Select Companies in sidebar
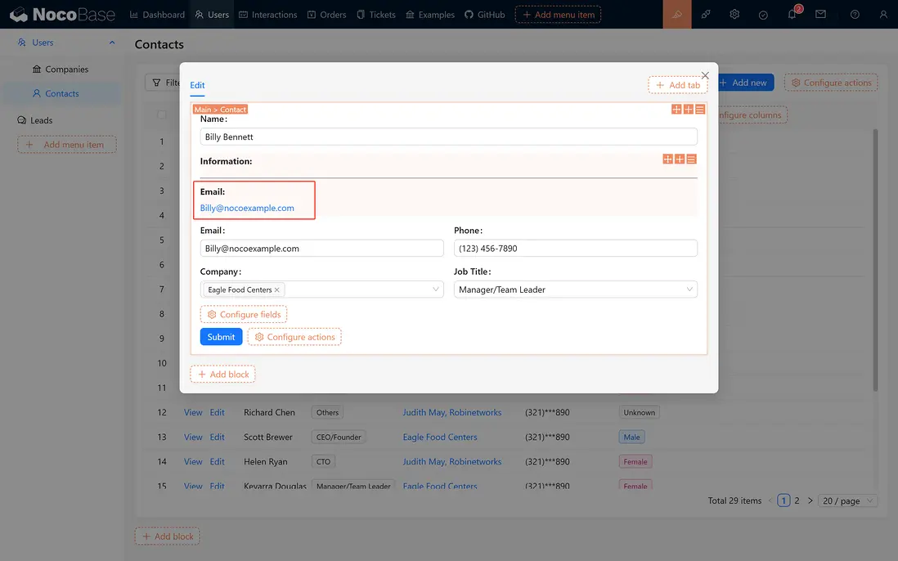The height and width of the screenshot is (561, 898). (x=62, y=70)
